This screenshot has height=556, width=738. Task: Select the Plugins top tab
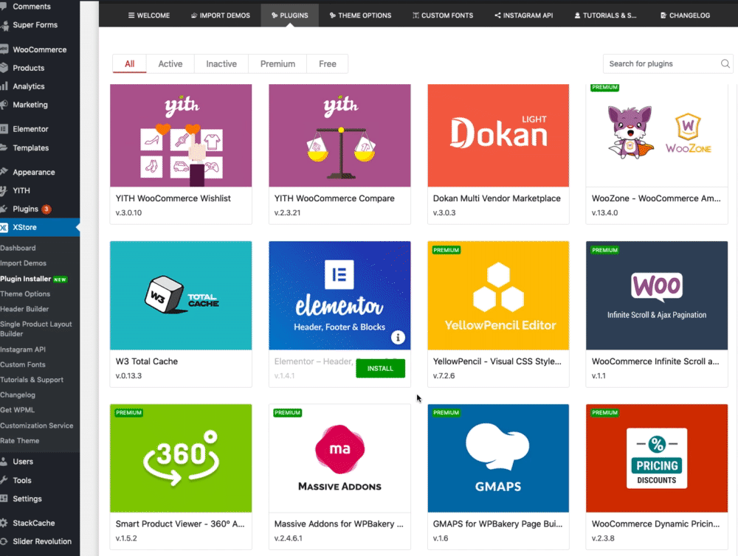pyautogui.click(x=289, y=15)
